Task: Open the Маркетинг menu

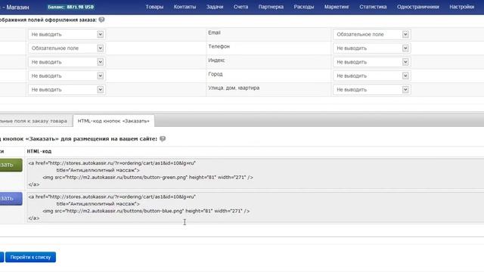Action: point(337,7)
